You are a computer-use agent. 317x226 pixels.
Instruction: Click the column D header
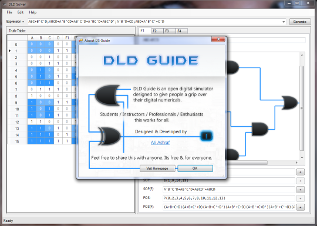[58, 38]
